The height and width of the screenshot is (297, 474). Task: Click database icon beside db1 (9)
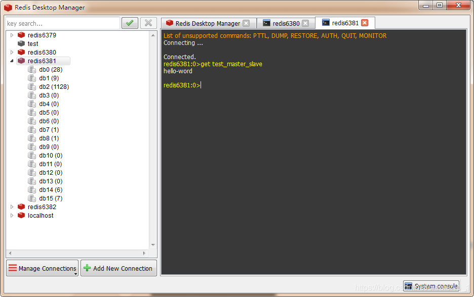32,78
